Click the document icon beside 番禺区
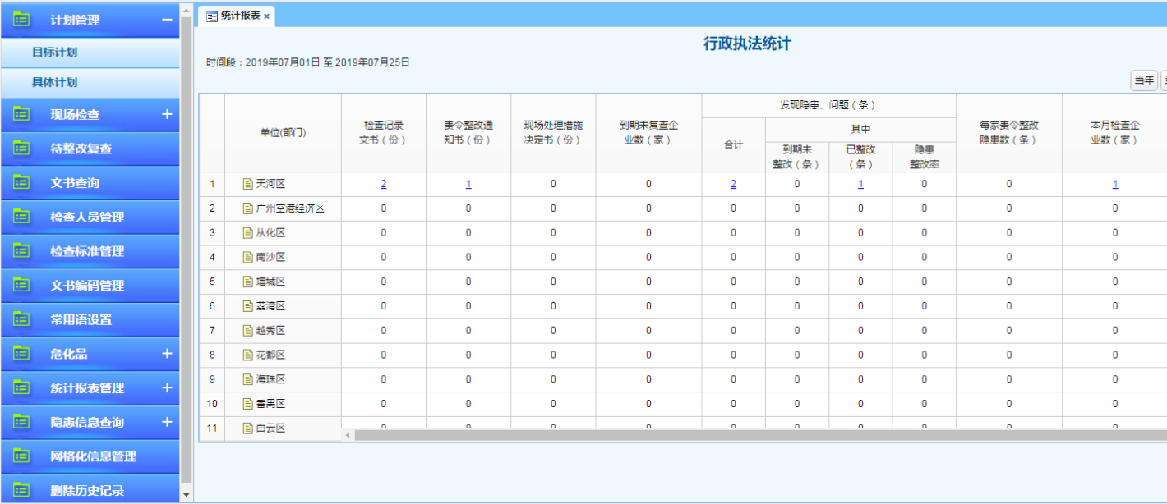Viewport: 1167px width, 504px height. 248,404
